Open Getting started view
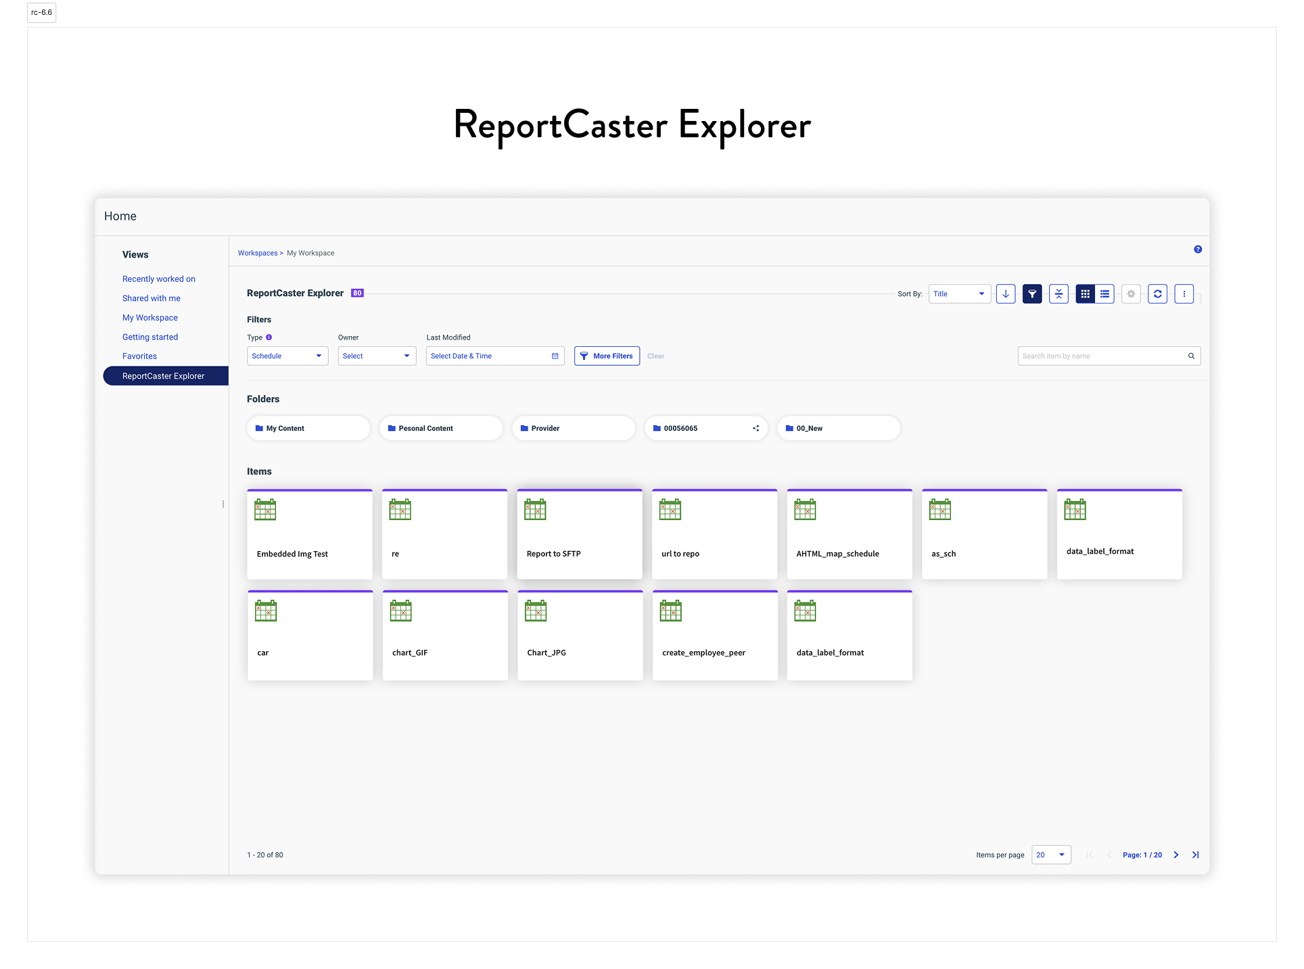This screenshot has width=1304, height=969. (150, 337)
